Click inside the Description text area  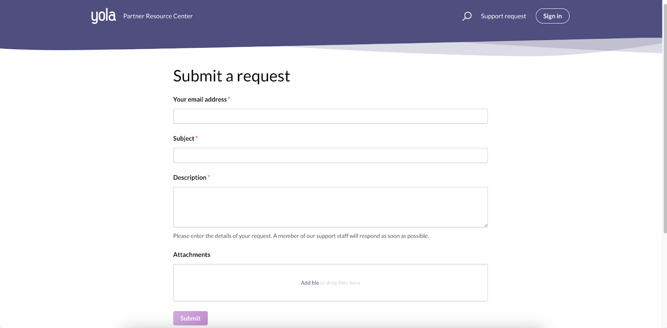[x=330, y=207]
